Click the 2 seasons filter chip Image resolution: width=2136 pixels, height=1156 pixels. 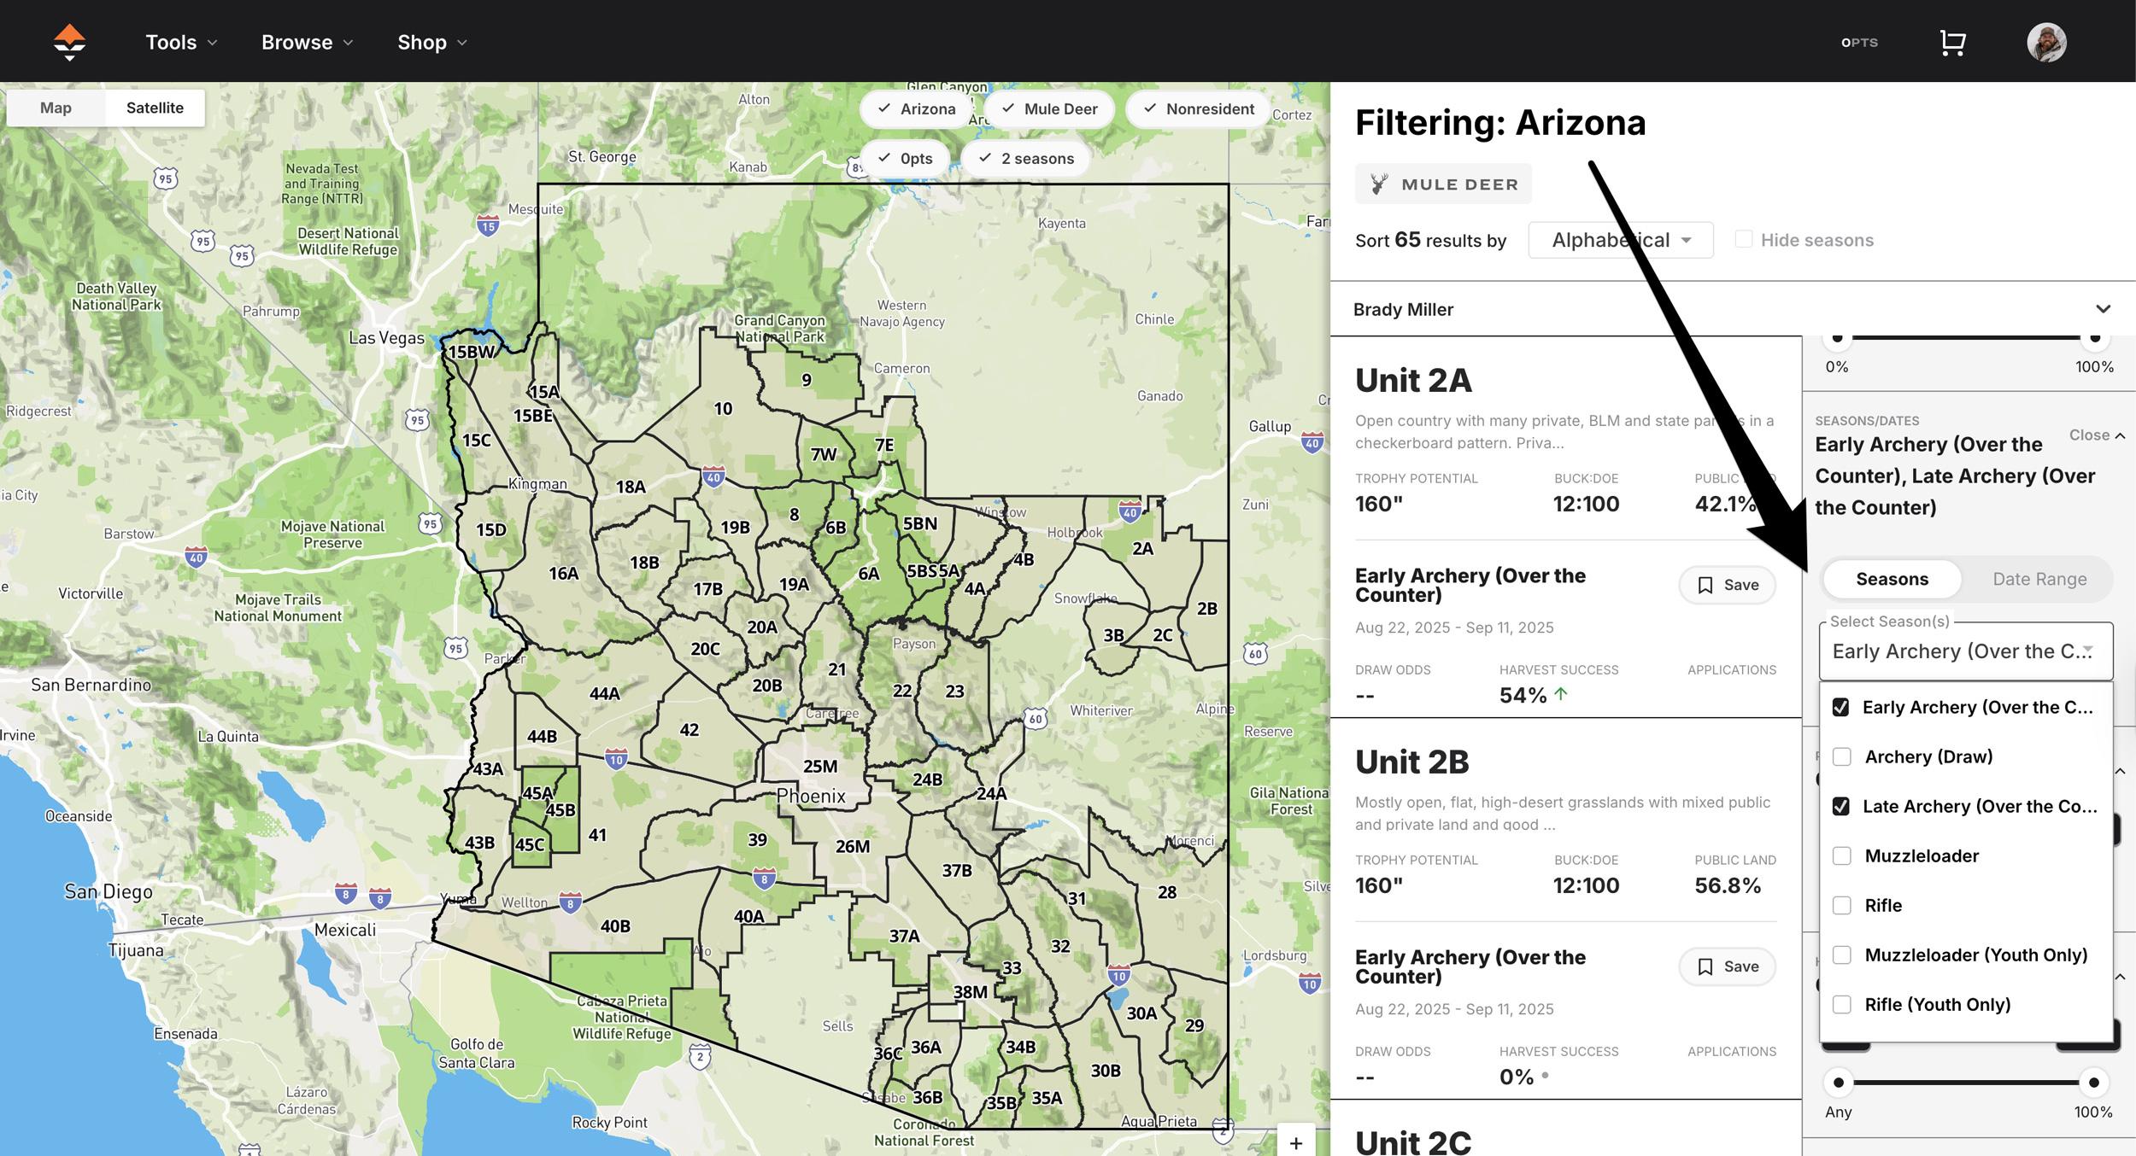pos(1026,158)
